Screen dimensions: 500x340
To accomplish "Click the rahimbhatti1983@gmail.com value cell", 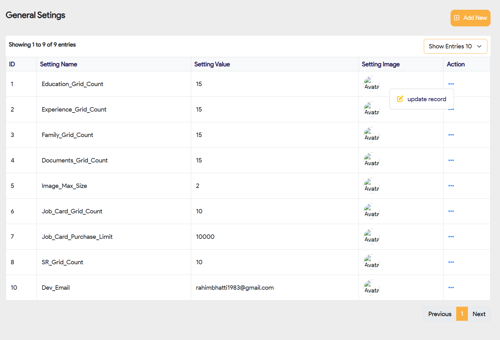I will tap(235, 288).
